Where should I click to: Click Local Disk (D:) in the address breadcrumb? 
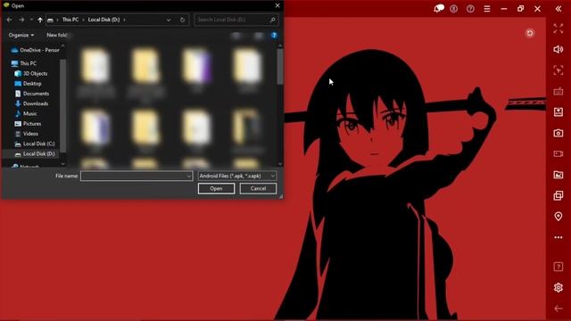(x=103, y=20)
